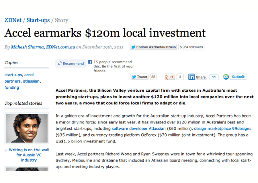Click the 'December 19th, 2011' date text

pyautogui.click(x=103, y=47)
